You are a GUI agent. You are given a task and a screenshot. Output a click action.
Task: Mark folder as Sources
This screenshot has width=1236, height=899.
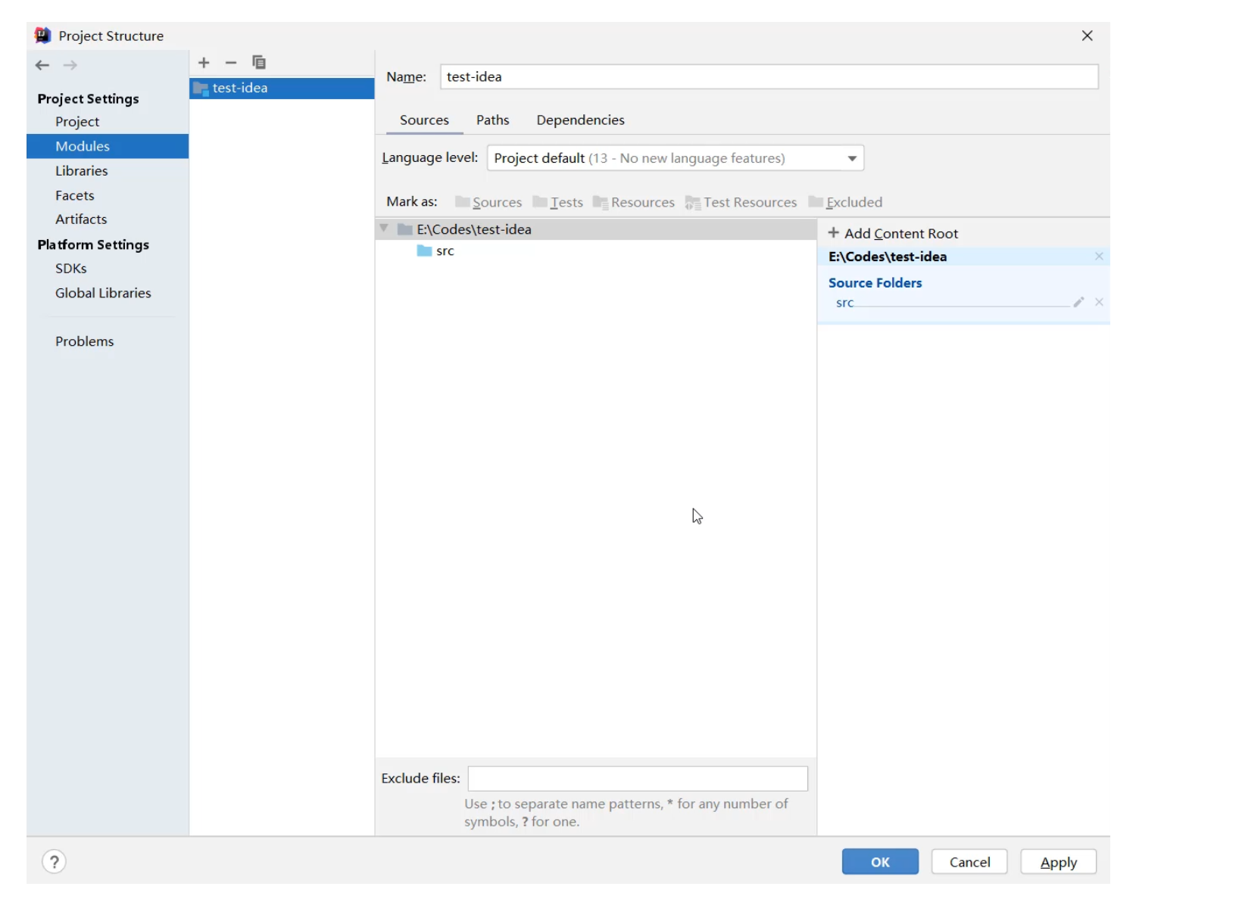coord(488,202)
